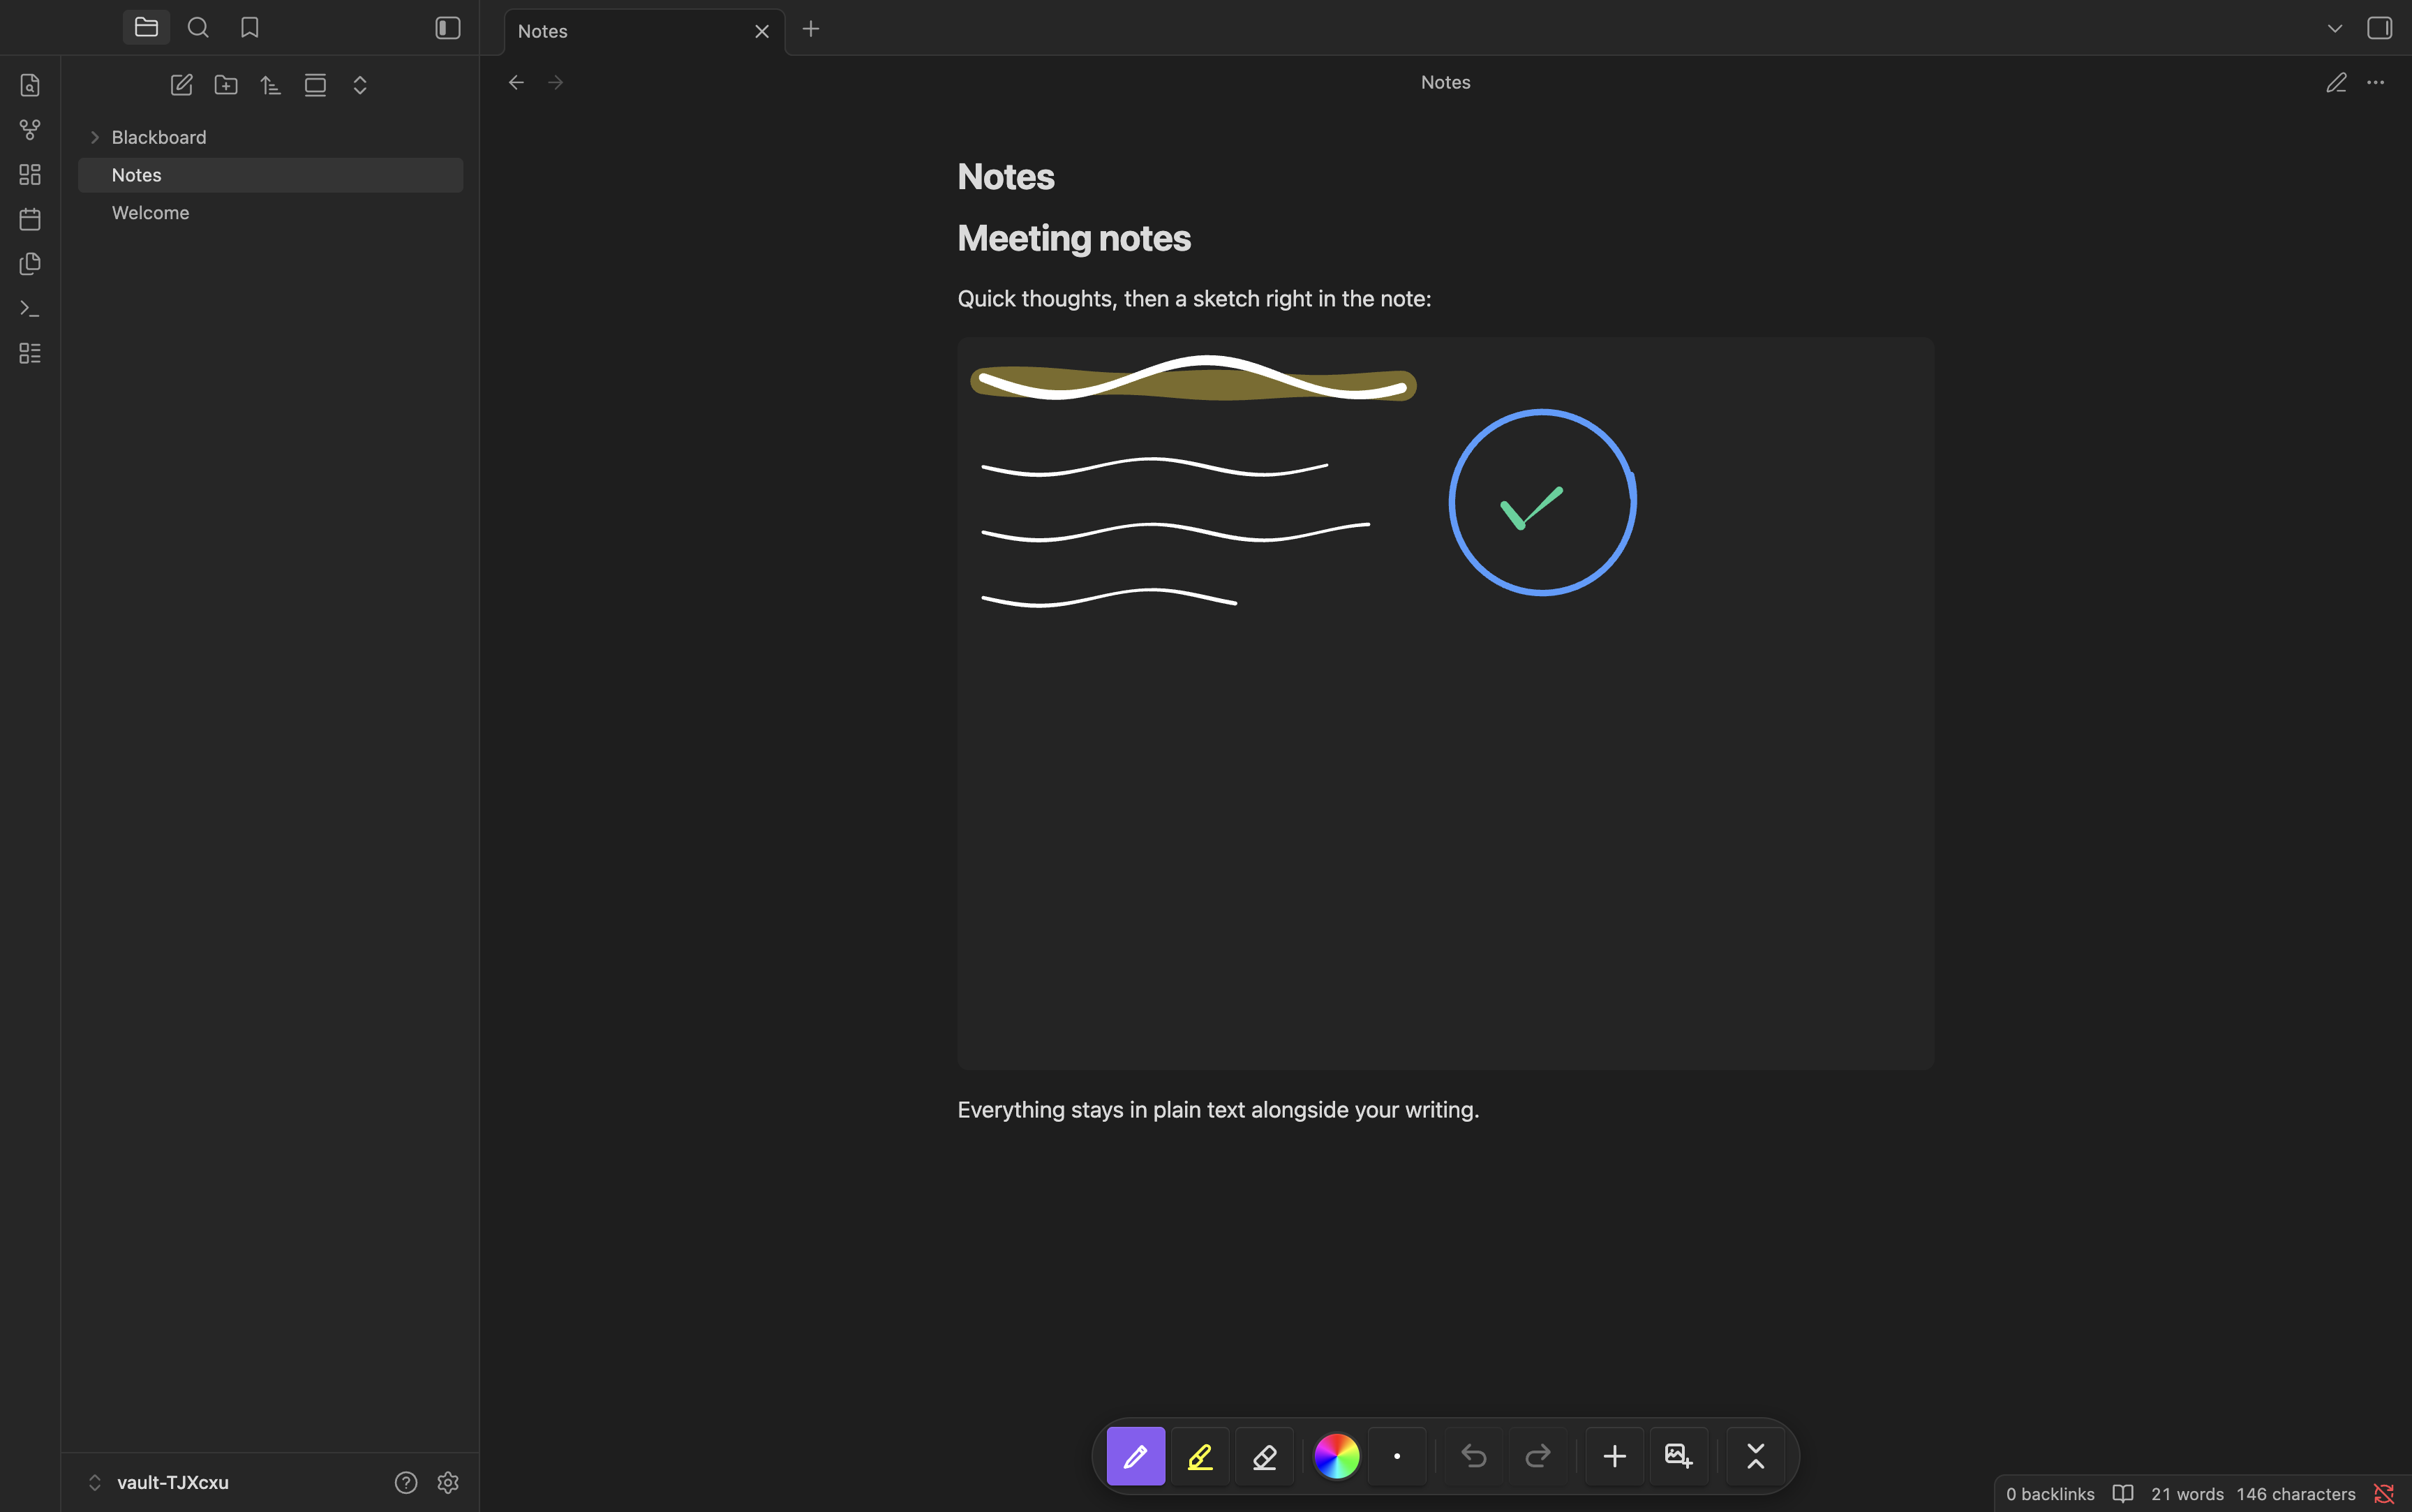The image size is (2412, 1512).
Task: Navigate forward
Action: point(556,82)
